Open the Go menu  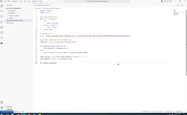(25, 1)
